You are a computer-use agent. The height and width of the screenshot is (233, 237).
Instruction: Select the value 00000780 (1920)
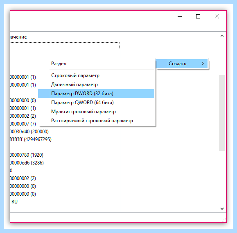[27, 155]
